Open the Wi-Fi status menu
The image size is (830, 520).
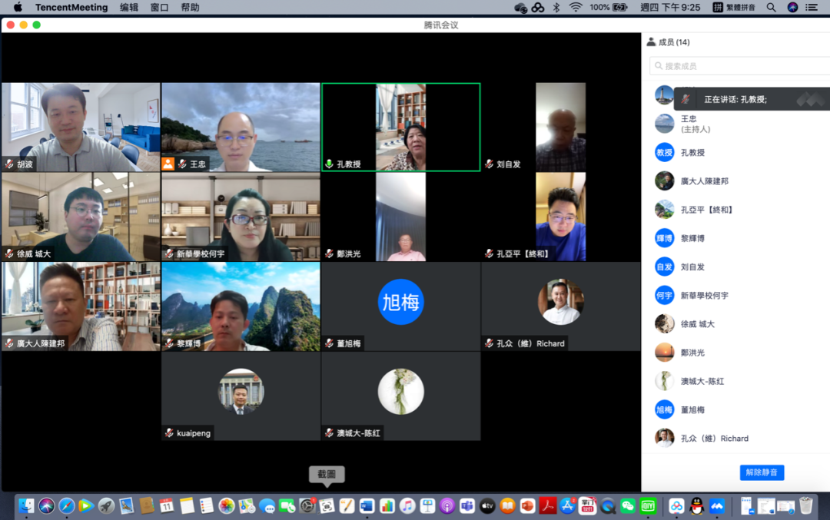(x=576, y=7)
